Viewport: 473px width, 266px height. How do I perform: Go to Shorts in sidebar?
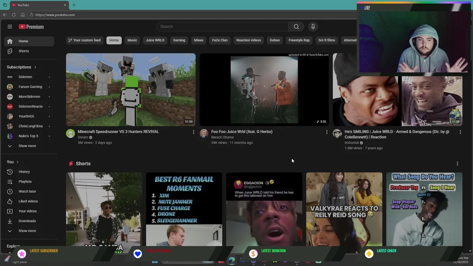[29, 51]
